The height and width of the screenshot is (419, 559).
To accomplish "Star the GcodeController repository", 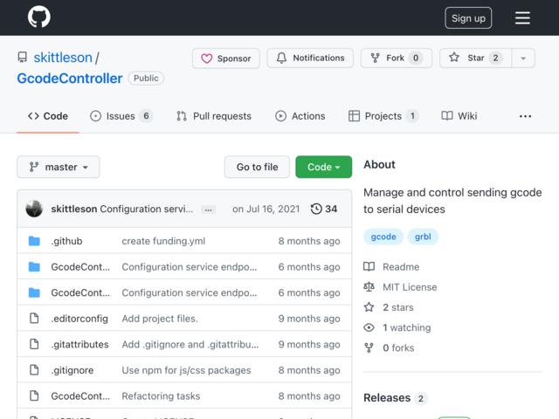I will tap(474, 58).
